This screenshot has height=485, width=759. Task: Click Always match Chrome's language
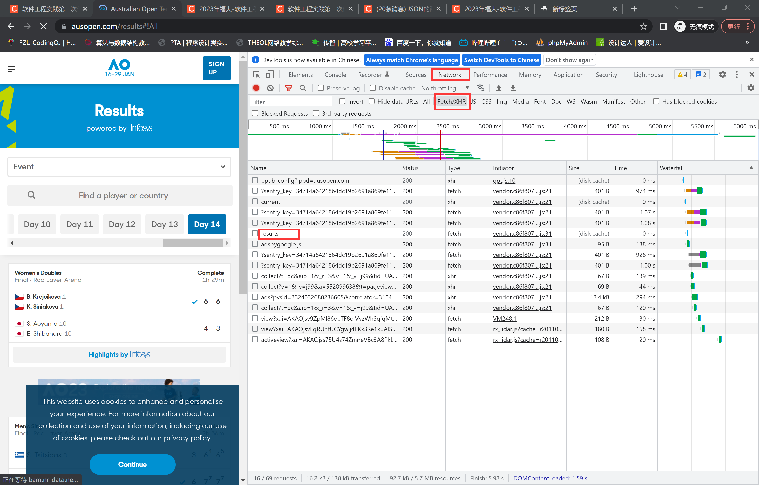click(x=412, y=60)
